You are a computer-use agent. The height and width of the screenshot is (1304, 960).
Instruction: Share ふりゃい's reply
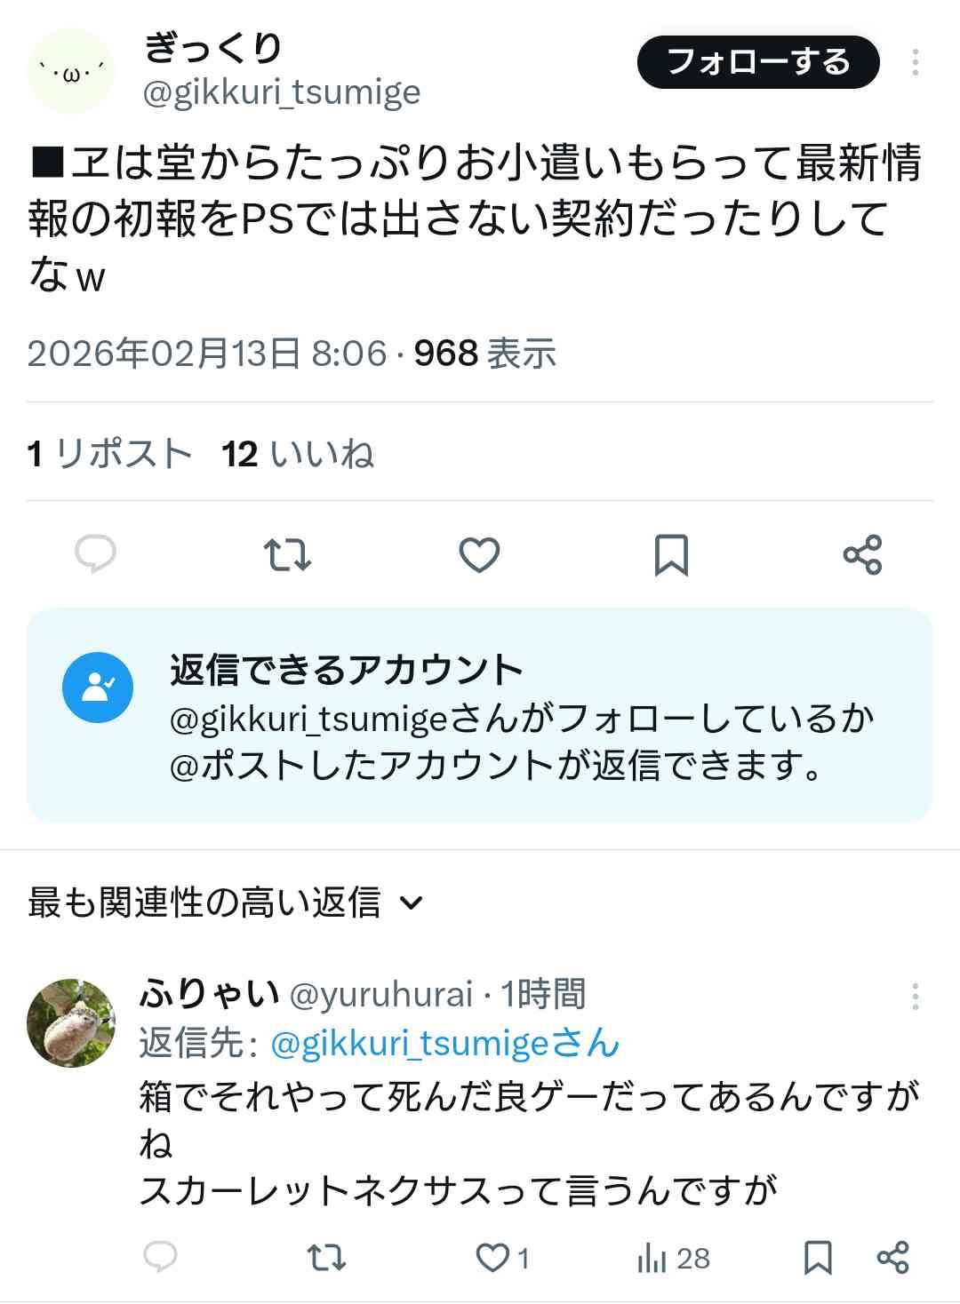click(x=892, y=1257)
